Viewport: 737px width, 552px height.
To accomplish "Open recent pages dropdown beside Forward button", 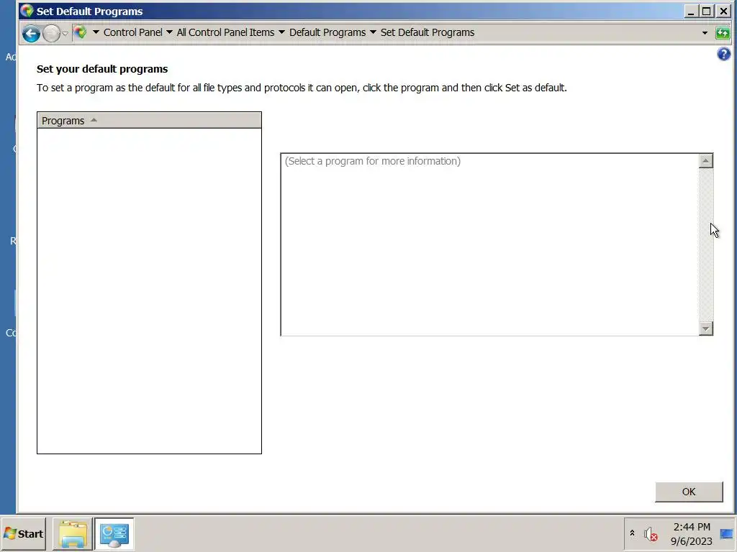I will tap(65, 33).
